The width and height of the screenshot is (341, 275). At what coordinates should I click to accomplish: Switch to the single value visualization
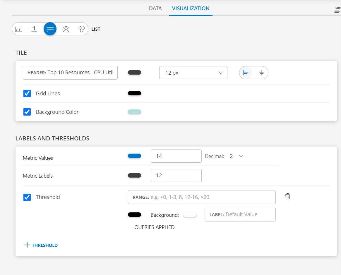(x=34, y=29)
